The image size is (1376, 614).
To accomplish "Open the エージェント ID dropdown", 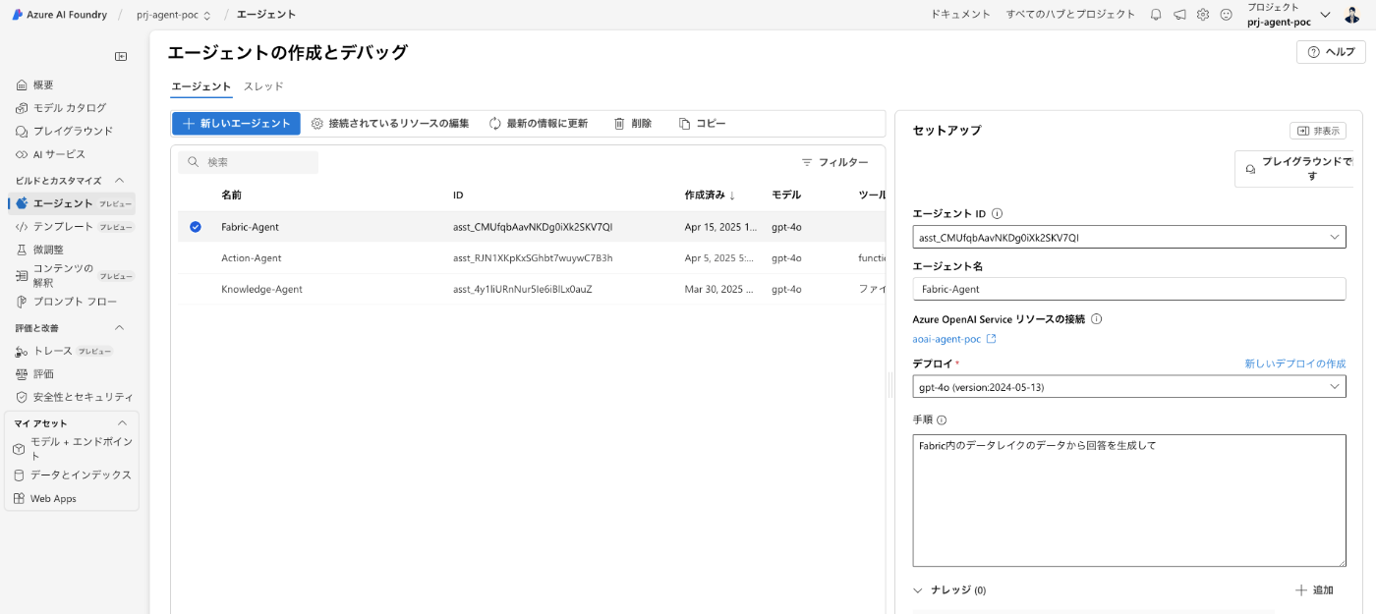I will point(1129,237).
